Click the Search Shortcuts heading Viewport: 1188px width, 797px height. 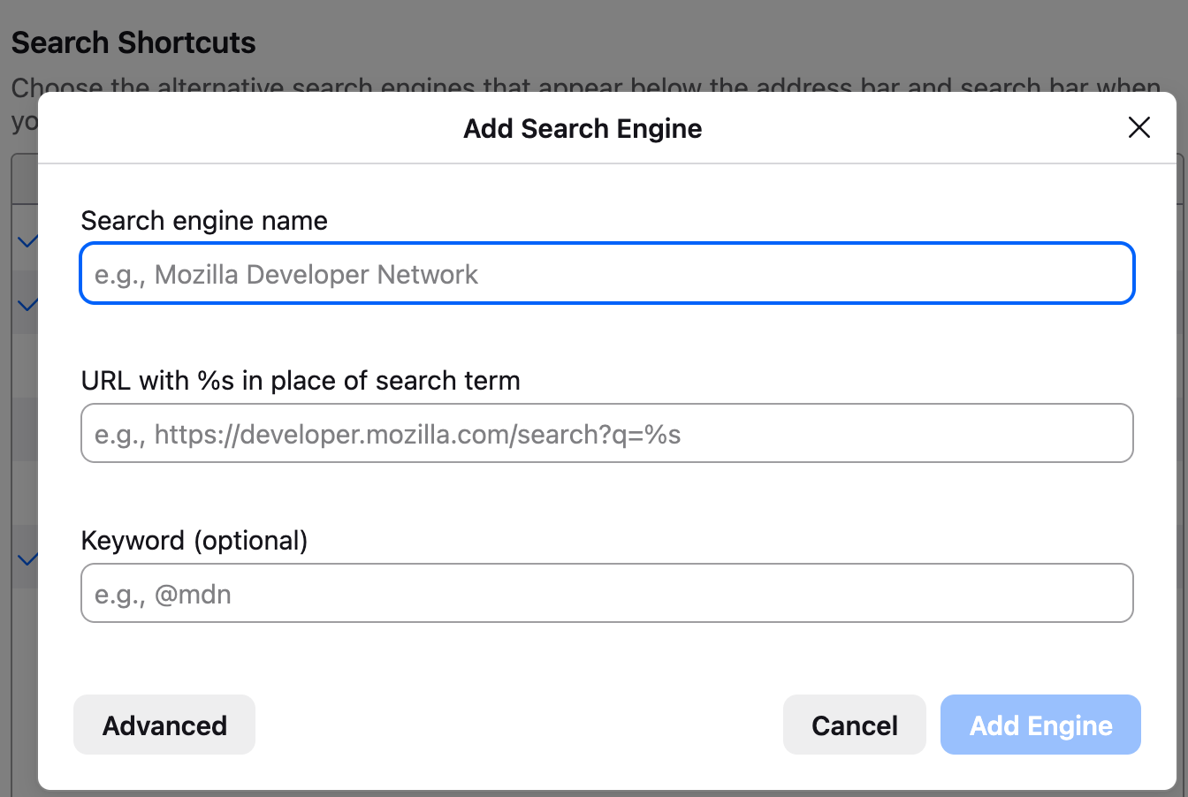coord(133,42)
